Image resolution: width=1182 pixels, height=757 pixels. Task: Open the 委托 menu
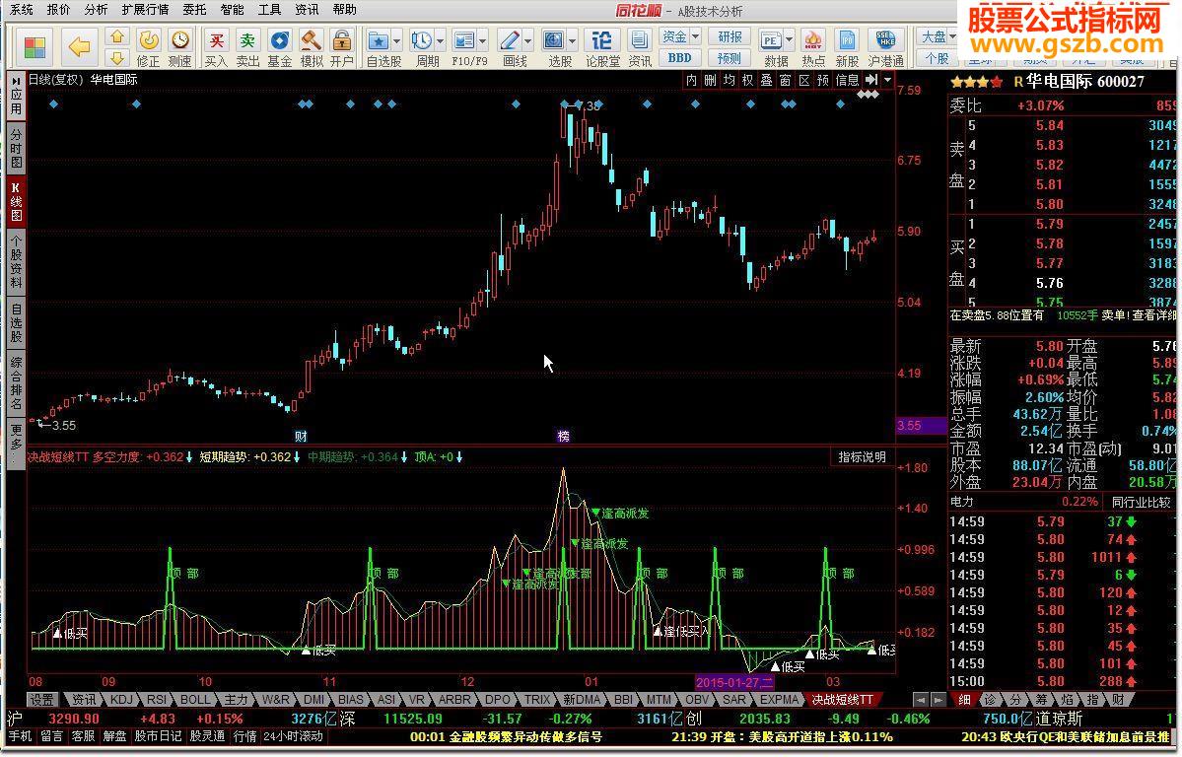coord(194,10)
